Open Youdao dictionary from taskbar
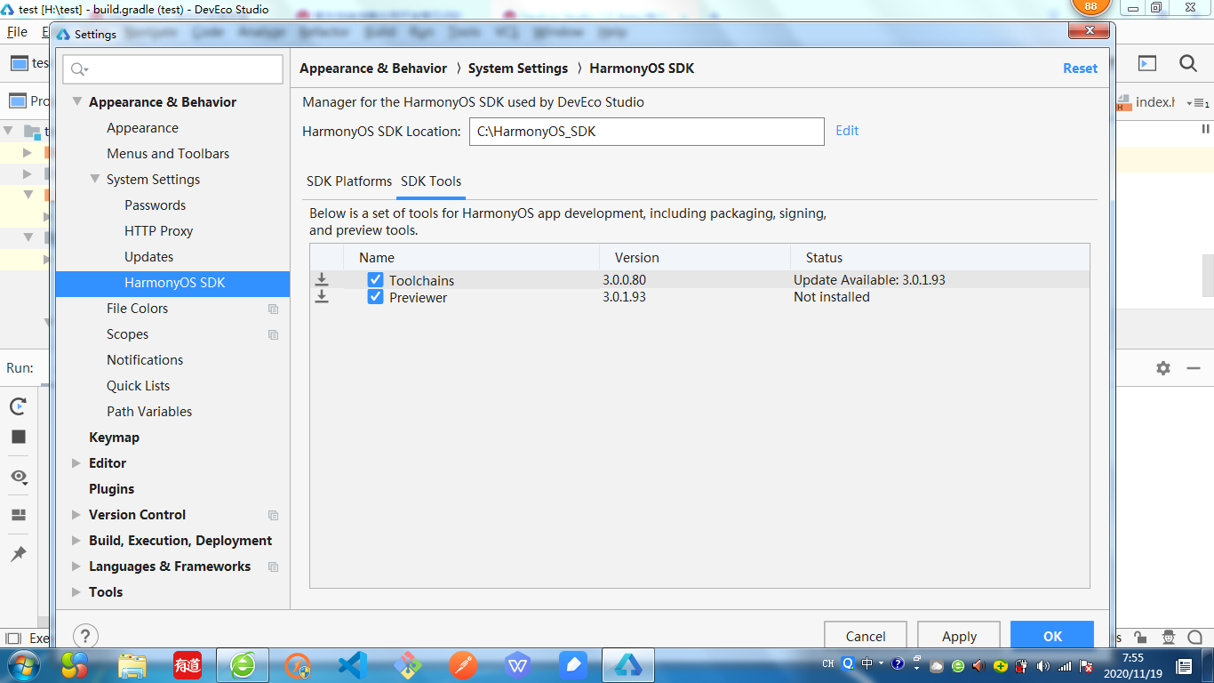1214x683 pixels. point(188,664)
